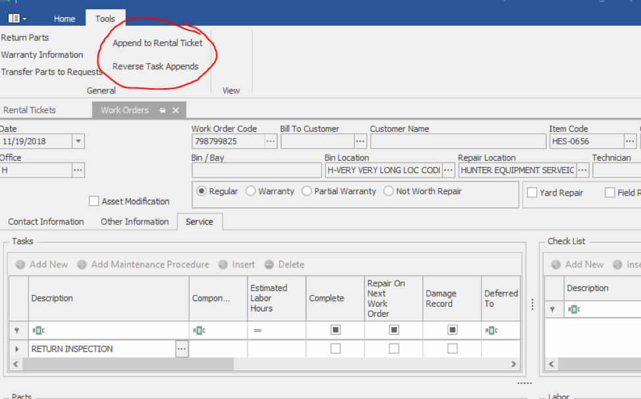Click the Tasks grid filter row pin icon

(16, 331)
